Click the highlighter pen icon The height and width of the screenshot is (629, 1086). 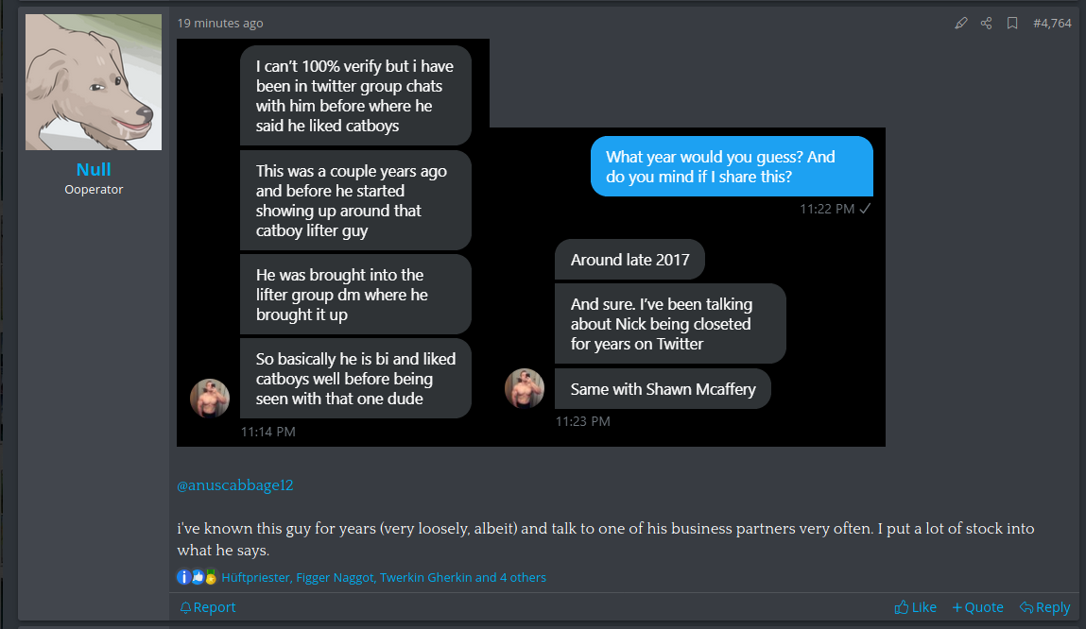(961, 23)
